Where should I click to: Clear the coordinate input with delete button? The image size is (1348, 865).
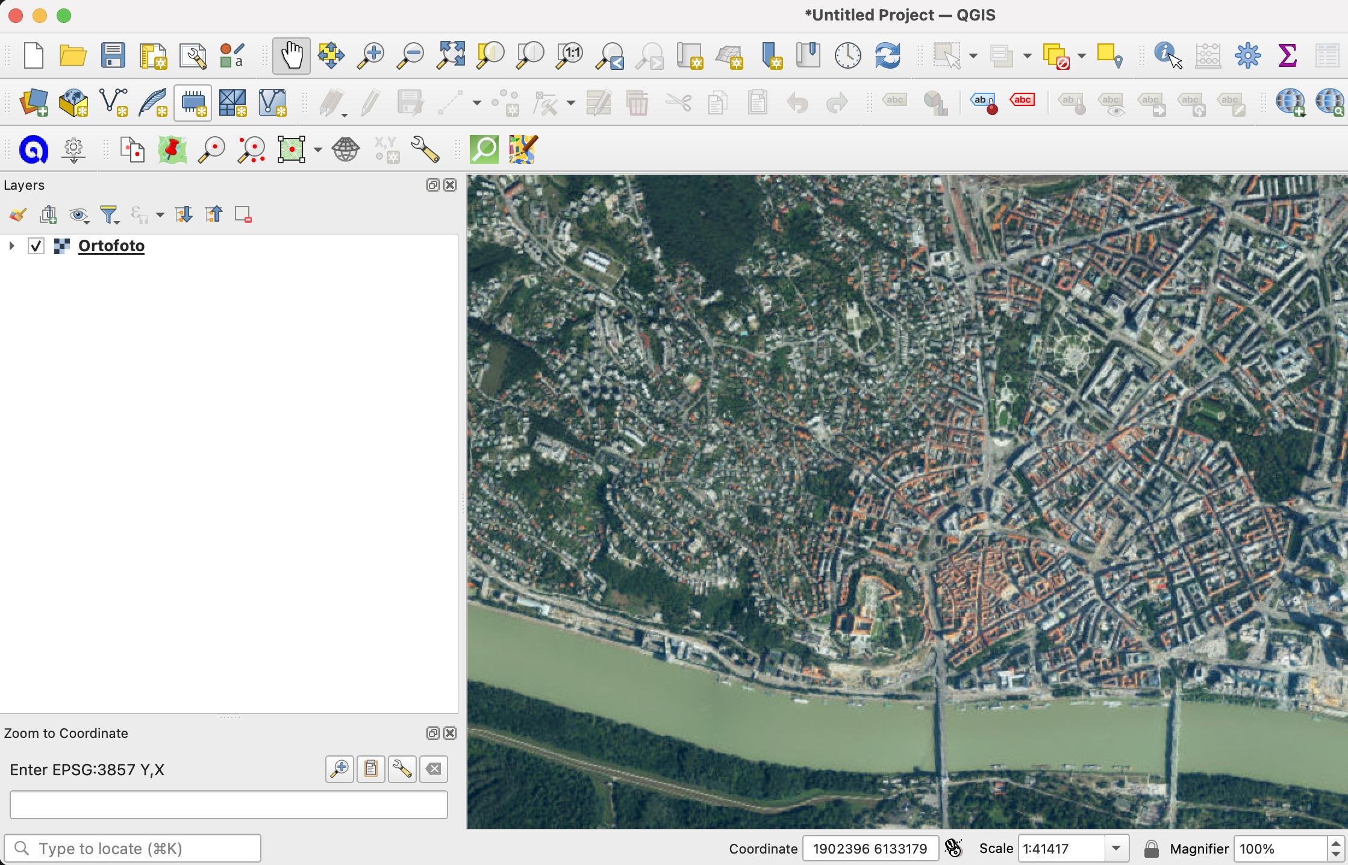(434, 769)
